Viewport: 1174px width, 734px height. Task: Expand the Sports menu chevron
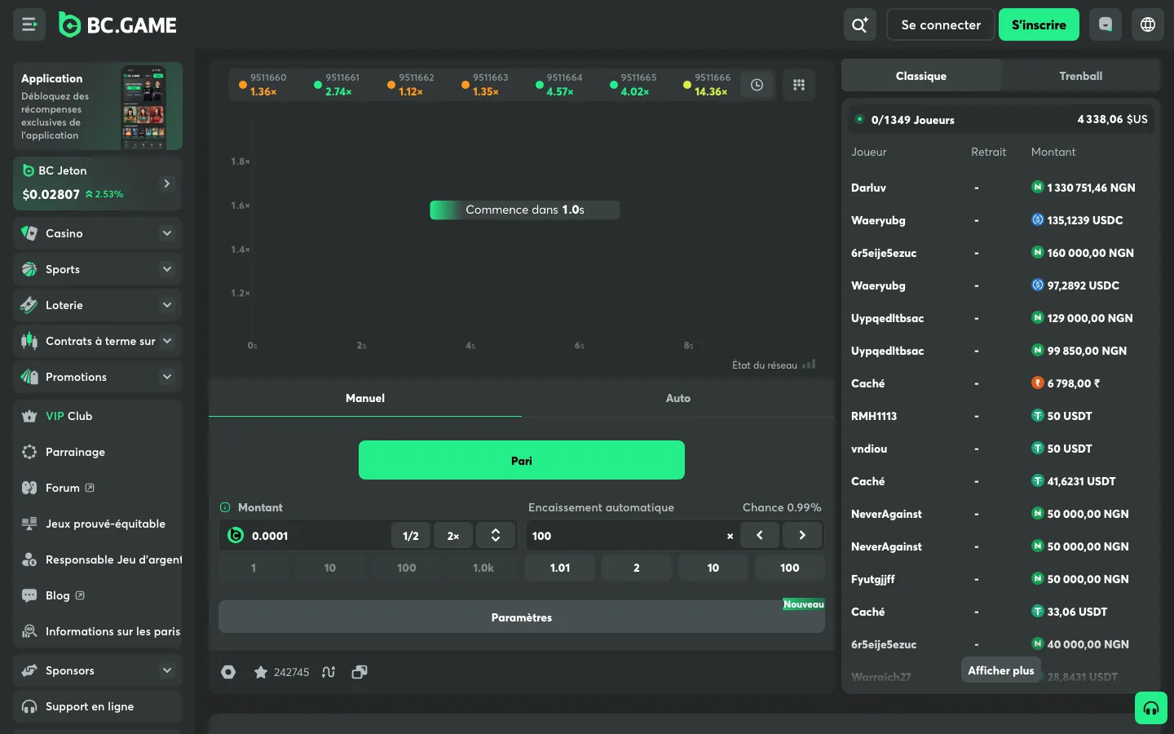pos(167,269)
